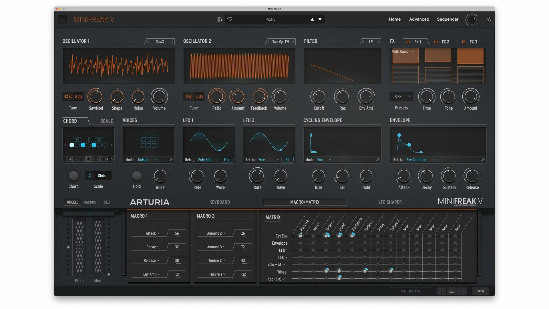549x309 pixels.
Task: Click FW Update button
Action: (x=410, y=291)
